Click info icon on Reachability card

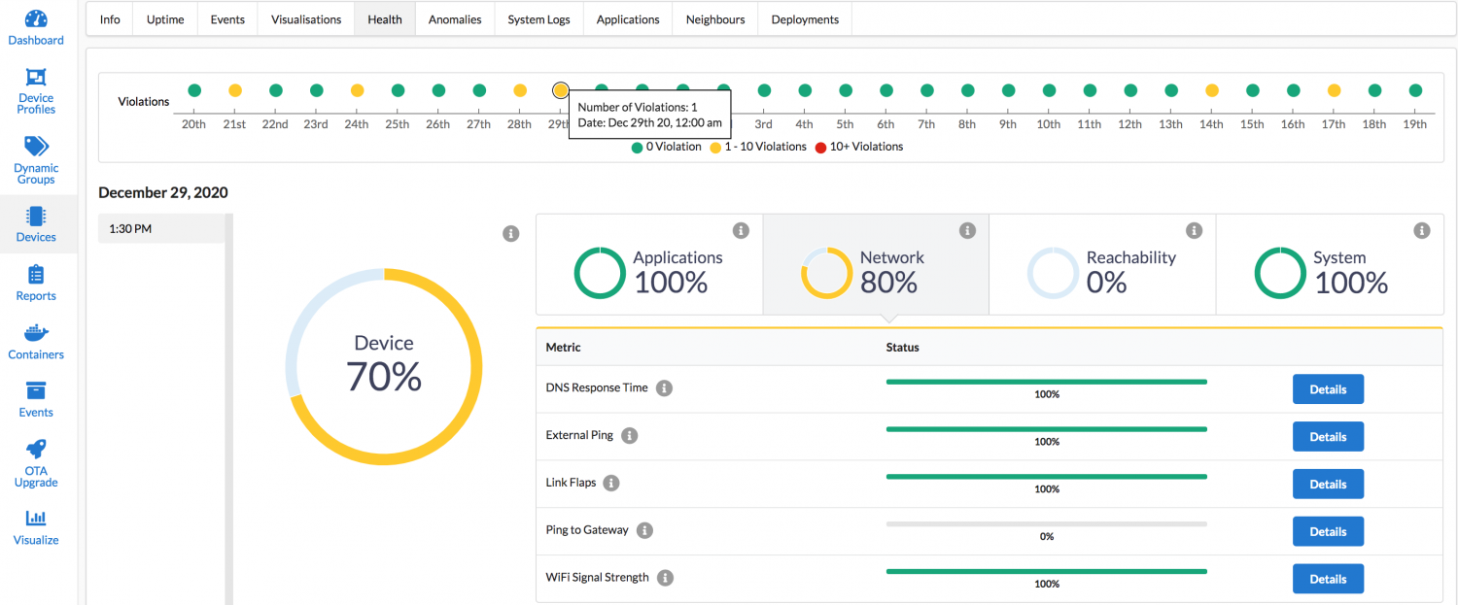coord(1195,230)
